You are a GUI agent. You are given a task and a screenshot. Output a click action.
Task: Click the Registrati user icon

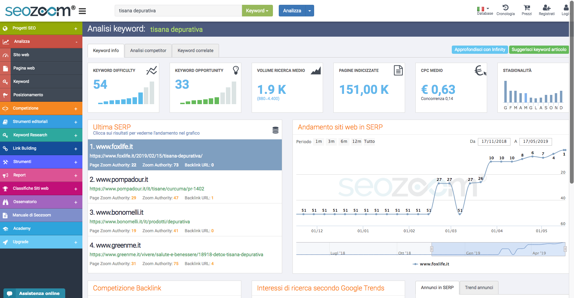tap(547, 8)
